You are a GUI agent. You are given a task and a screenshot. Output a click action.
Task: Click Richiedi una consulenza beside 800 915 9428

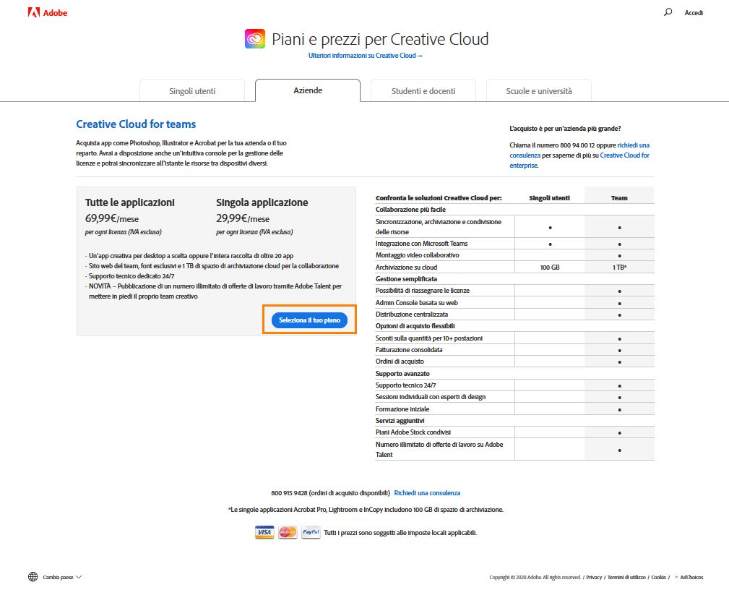(427, 493)
